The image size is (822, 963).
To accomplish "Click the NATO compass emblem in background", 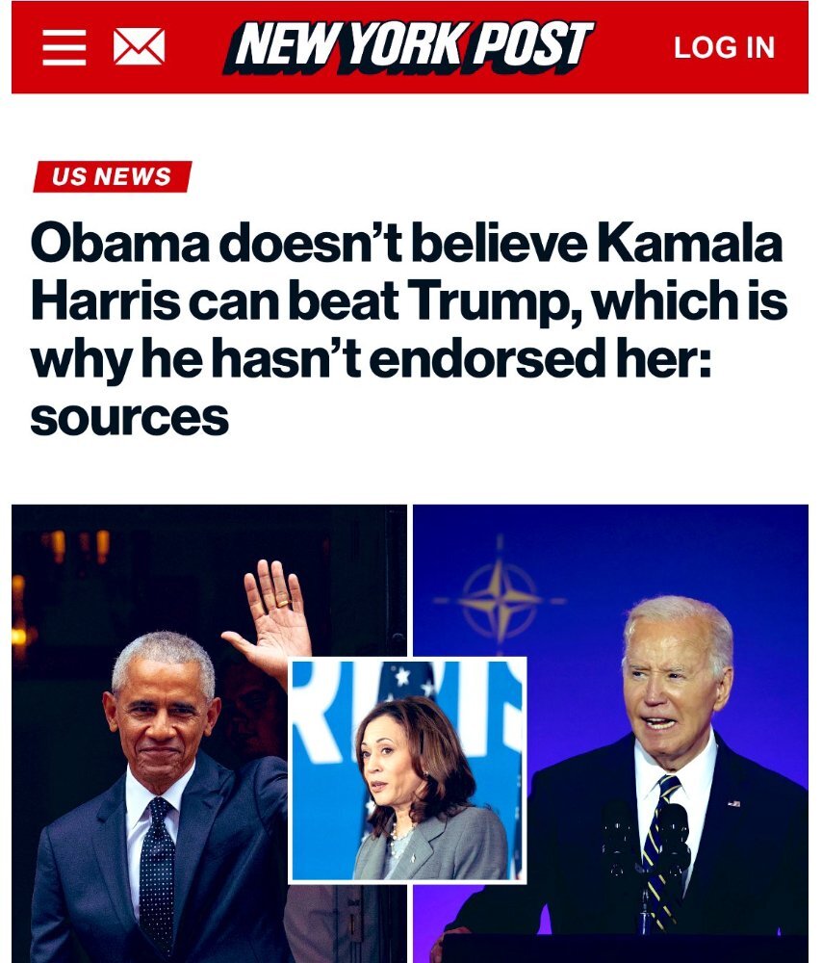I will pos(500,600).
